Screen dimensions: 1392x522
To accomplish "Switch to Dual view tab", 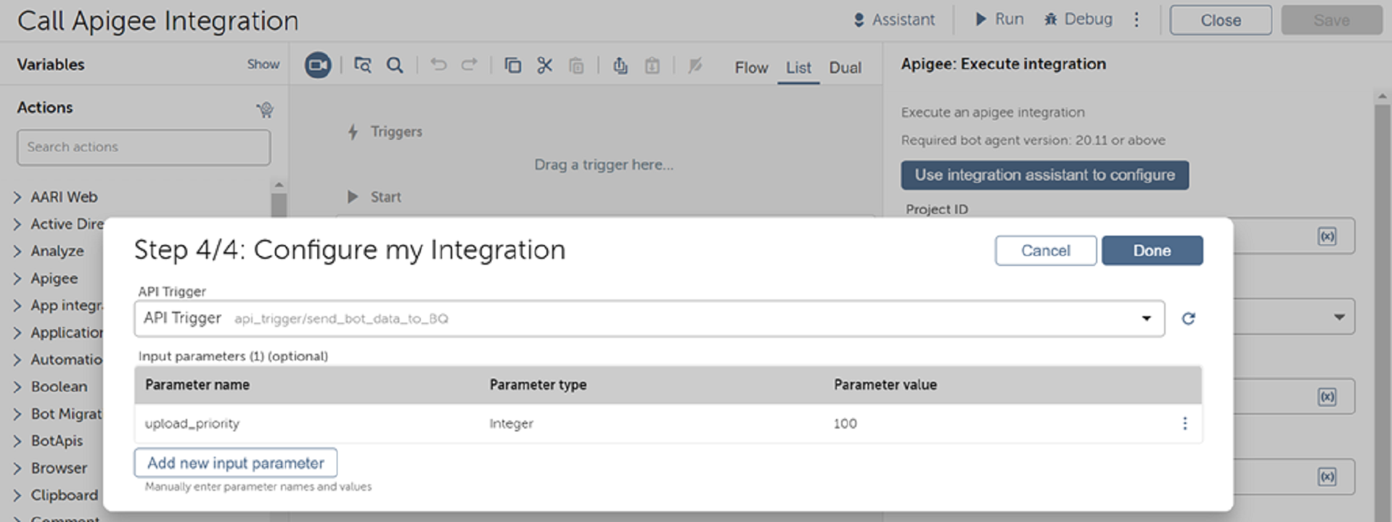I will coord(845,67).
